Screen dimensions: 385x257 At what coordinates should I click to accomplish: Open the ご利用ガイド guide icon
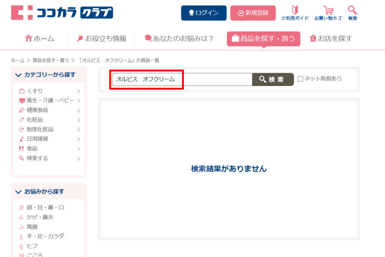295,13
